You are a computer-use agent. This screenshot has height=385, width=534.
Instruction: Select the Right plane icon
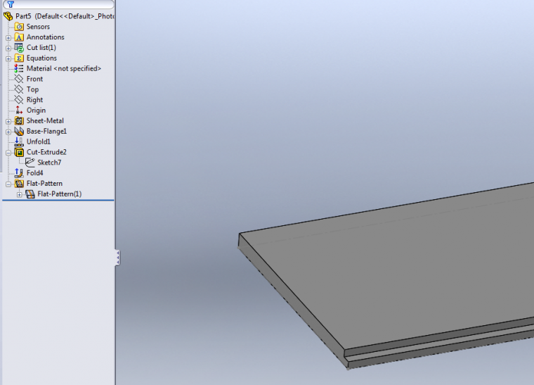pyautogui.click(x=19, y=100)
